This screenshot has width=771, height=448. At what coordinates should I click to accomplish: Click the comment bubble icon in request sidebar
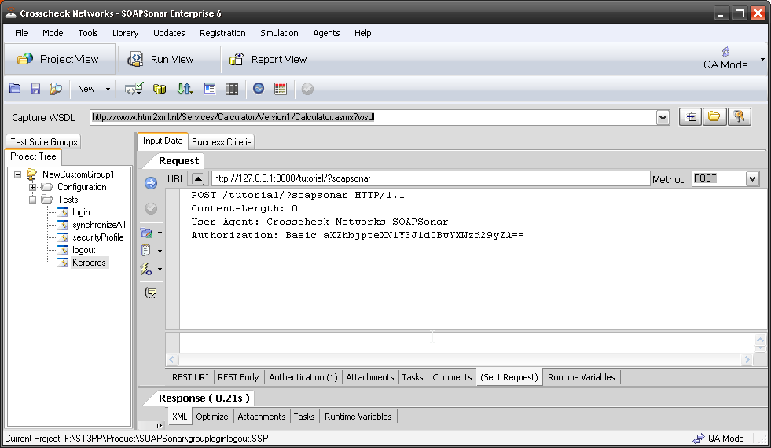pos(151,293)
